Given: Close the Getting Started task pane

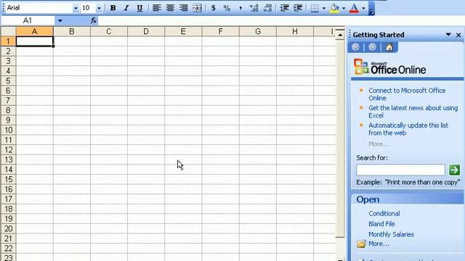Looking at the screenshot, I should [458, 35].
